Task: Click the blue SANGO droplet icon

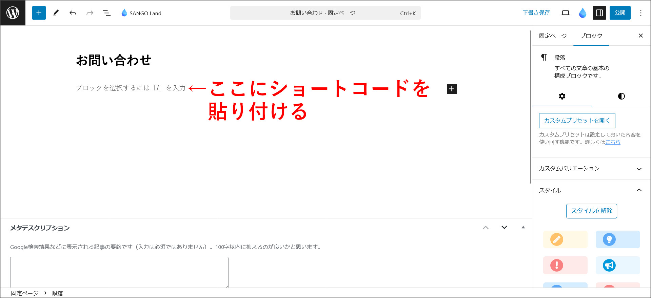Action: (x=583, y=13)
